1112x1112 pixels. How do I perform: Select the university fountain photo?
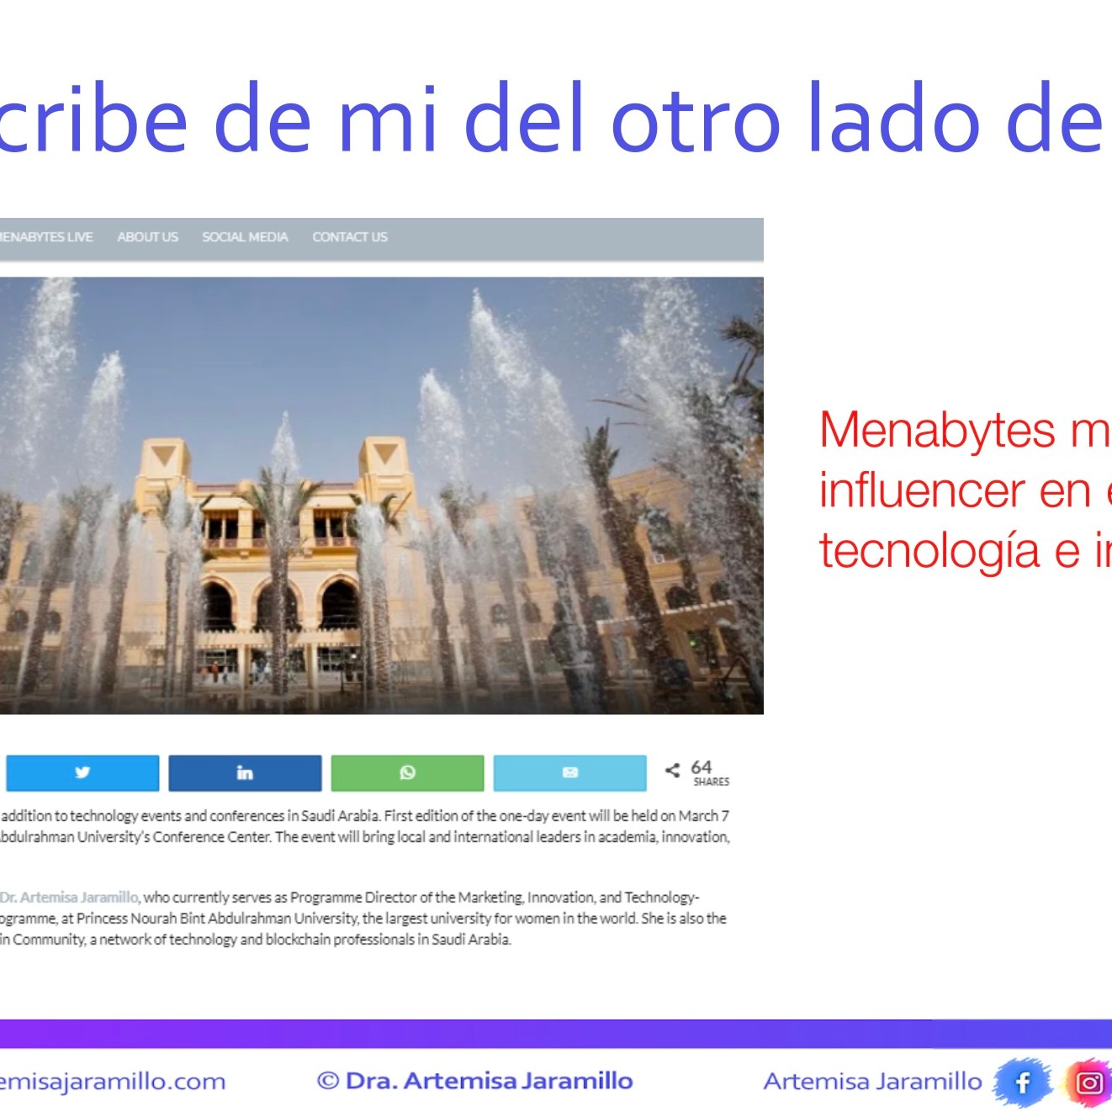pos(381,495)
